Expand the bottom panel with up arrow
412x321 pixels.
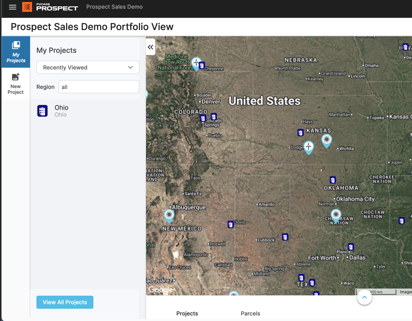click(364, 297)
